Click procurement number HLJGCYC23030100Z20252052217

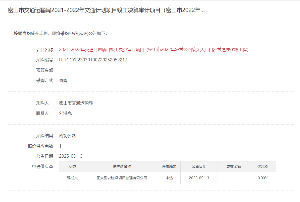93,60
